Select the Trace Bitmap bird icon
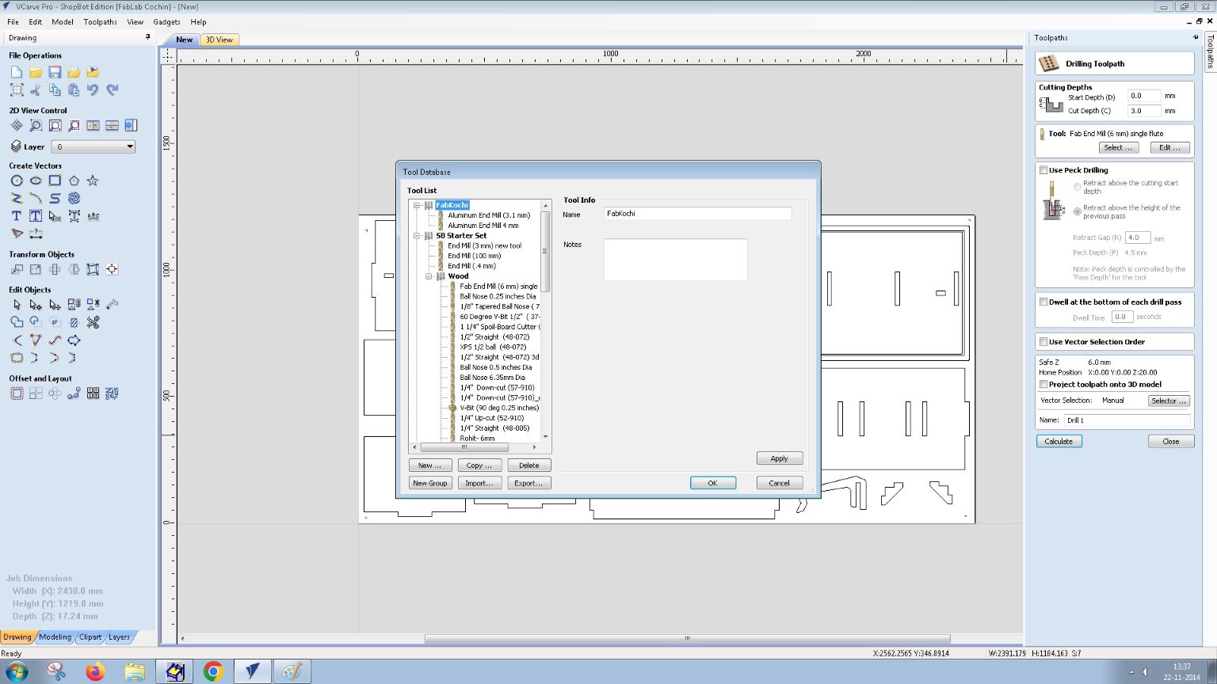Screen dimensions: 1217x684 coord(17,234)
